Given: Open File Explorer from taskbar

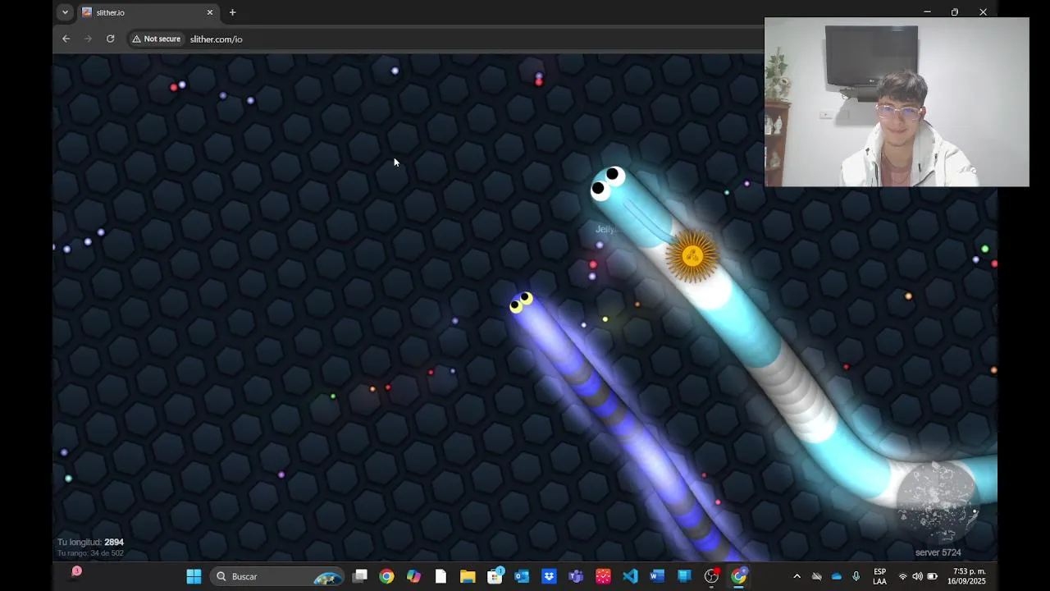Looking at the screenshot, I should tap(468, 576).
